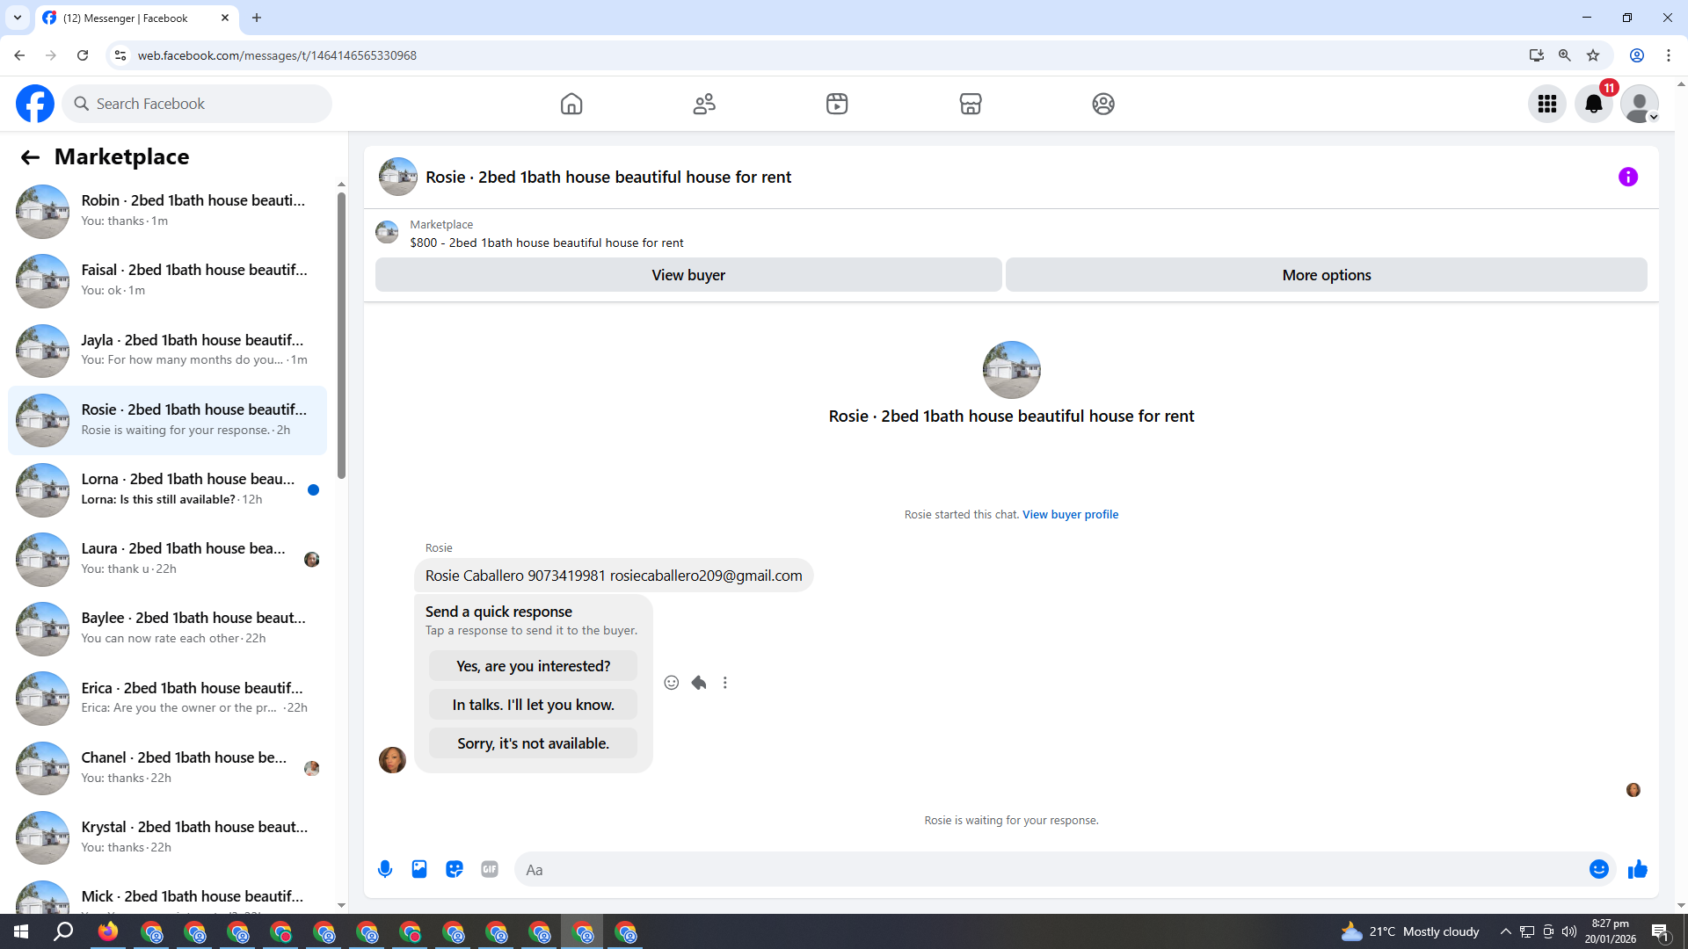Go back with the browser back arrow

(19, 55)
